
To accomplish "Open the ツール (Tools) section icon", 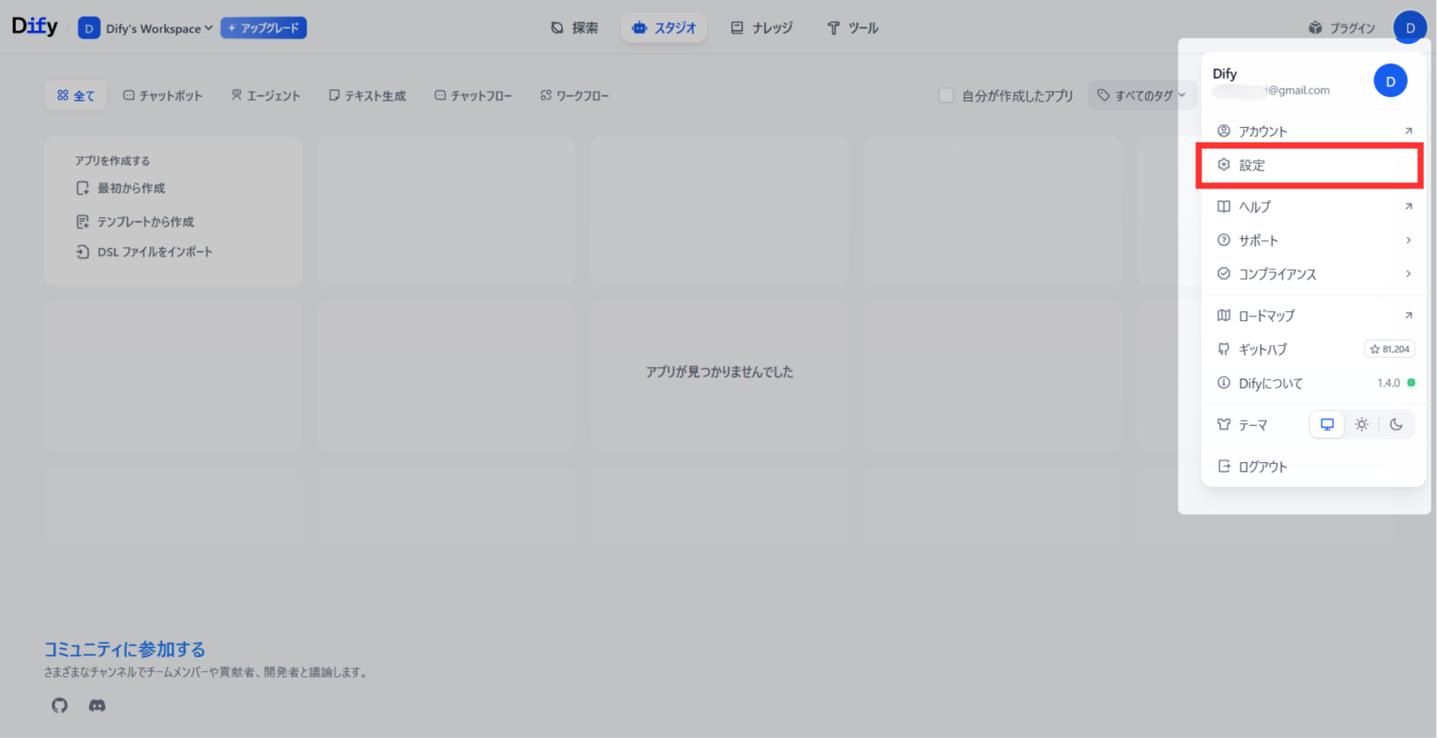I will [x=833, y=28].
